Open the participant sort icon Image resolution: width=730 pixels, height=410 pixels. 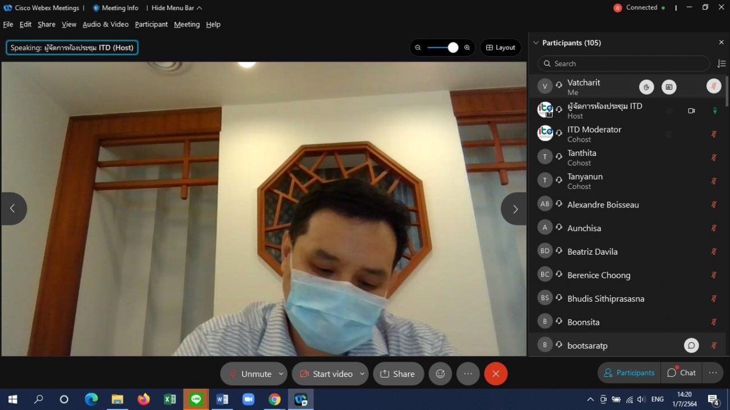tap(722, 64)
